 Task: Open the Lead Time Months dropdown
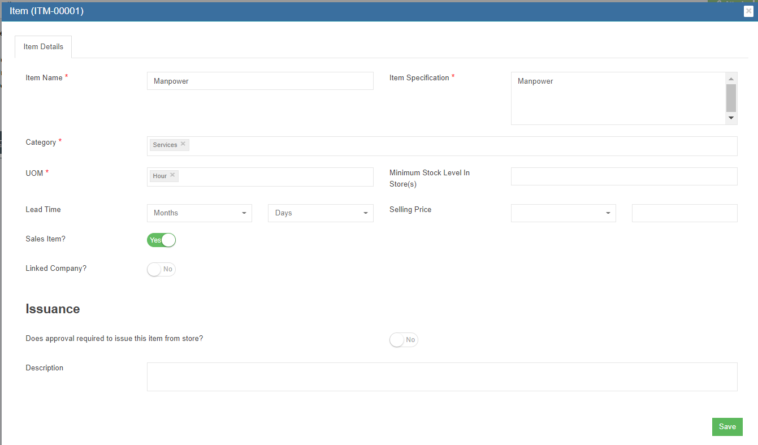point(200,213)
